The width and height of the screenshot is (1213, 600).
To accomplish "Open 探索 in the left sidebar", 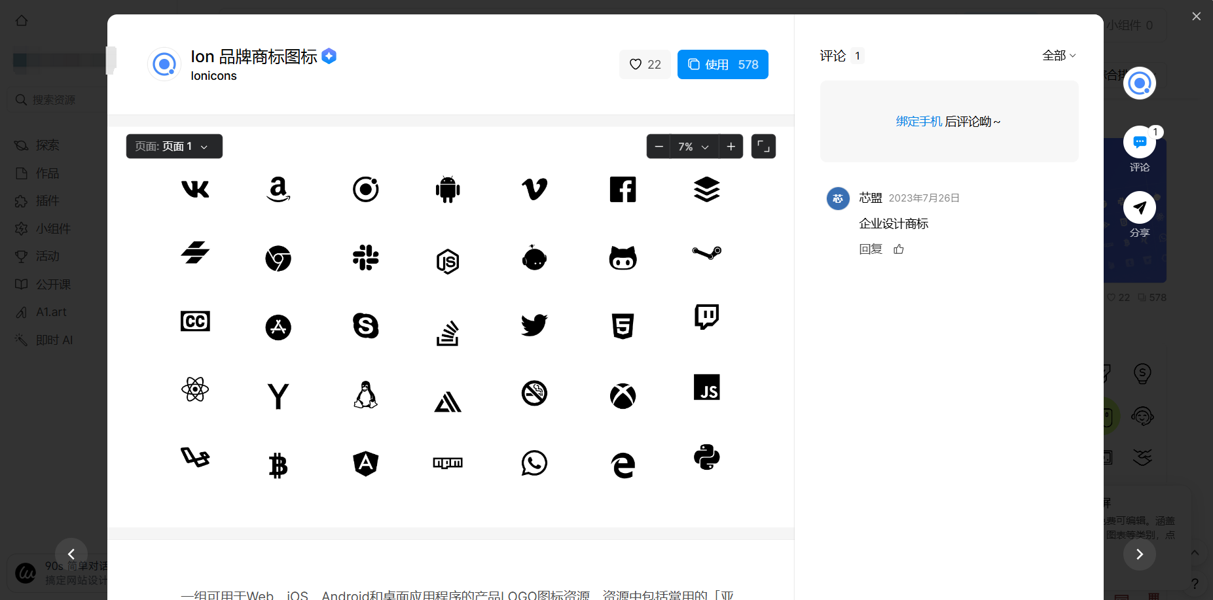I will point(47,145).
